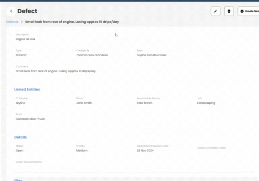Click the creator name 'Thomas Van Grondelle'

(x=92, y=55)
